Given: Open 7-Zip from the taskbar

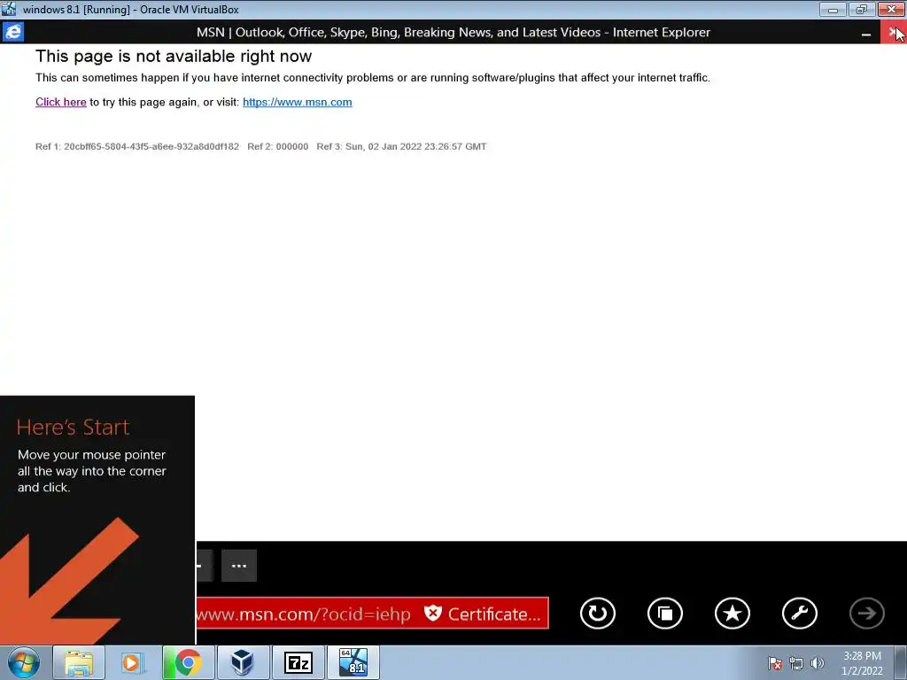Looking at the screenshot, I should [298, 662].
